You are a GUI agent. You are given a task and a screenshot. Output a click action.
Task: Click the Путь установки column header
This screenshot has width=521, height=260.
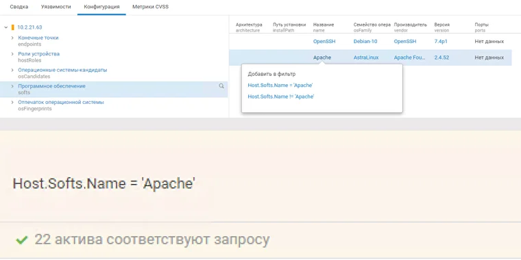289,25
